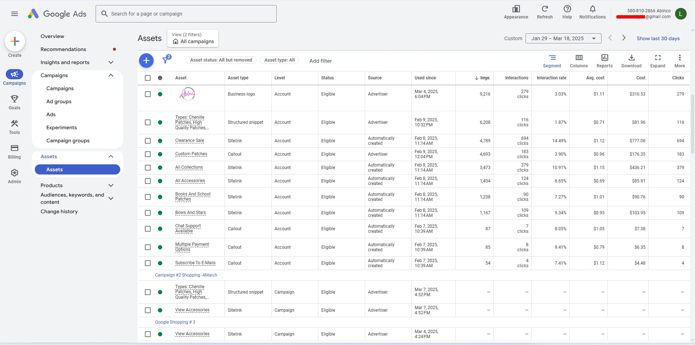Open the hamburger main menu

click(14, 14)
